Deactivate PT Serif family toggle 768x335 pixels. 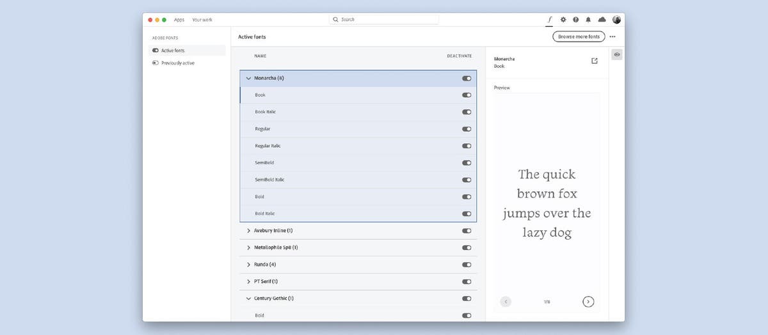(467, 281)
